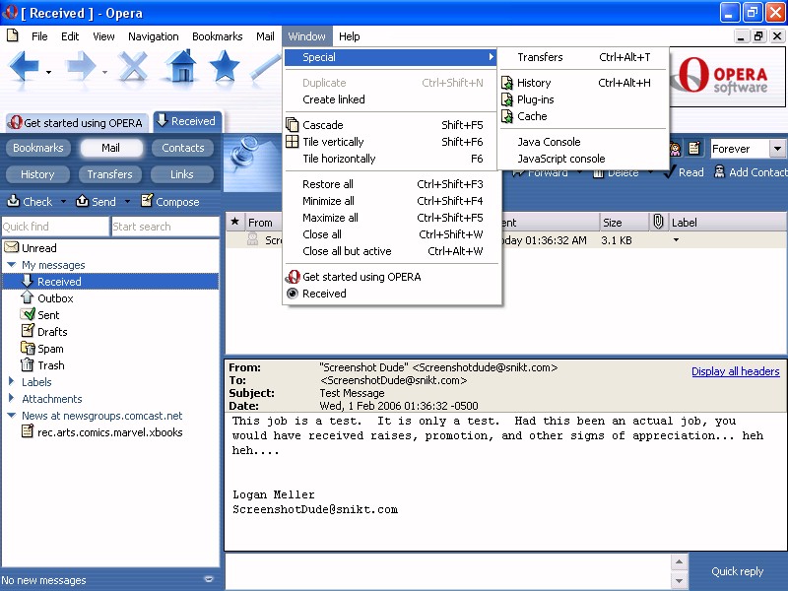
Task: Click in the Quick find input field
Action: [x=54, y=227]
